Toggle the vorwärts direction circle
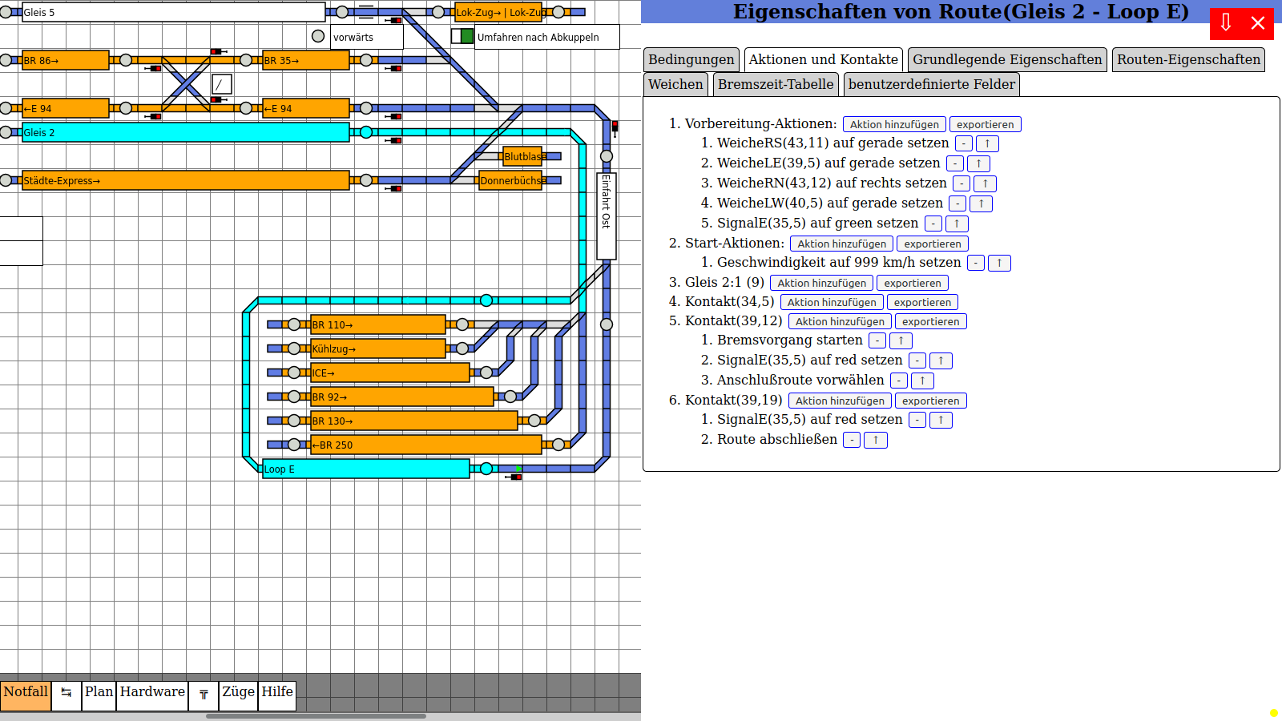The image size is (1282, 721). click(x=318, y=36)
